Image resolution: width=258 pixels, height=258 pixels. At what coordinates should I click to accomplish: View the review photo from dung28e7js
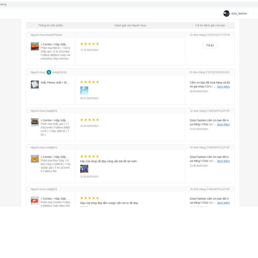[x=84, y=90]
